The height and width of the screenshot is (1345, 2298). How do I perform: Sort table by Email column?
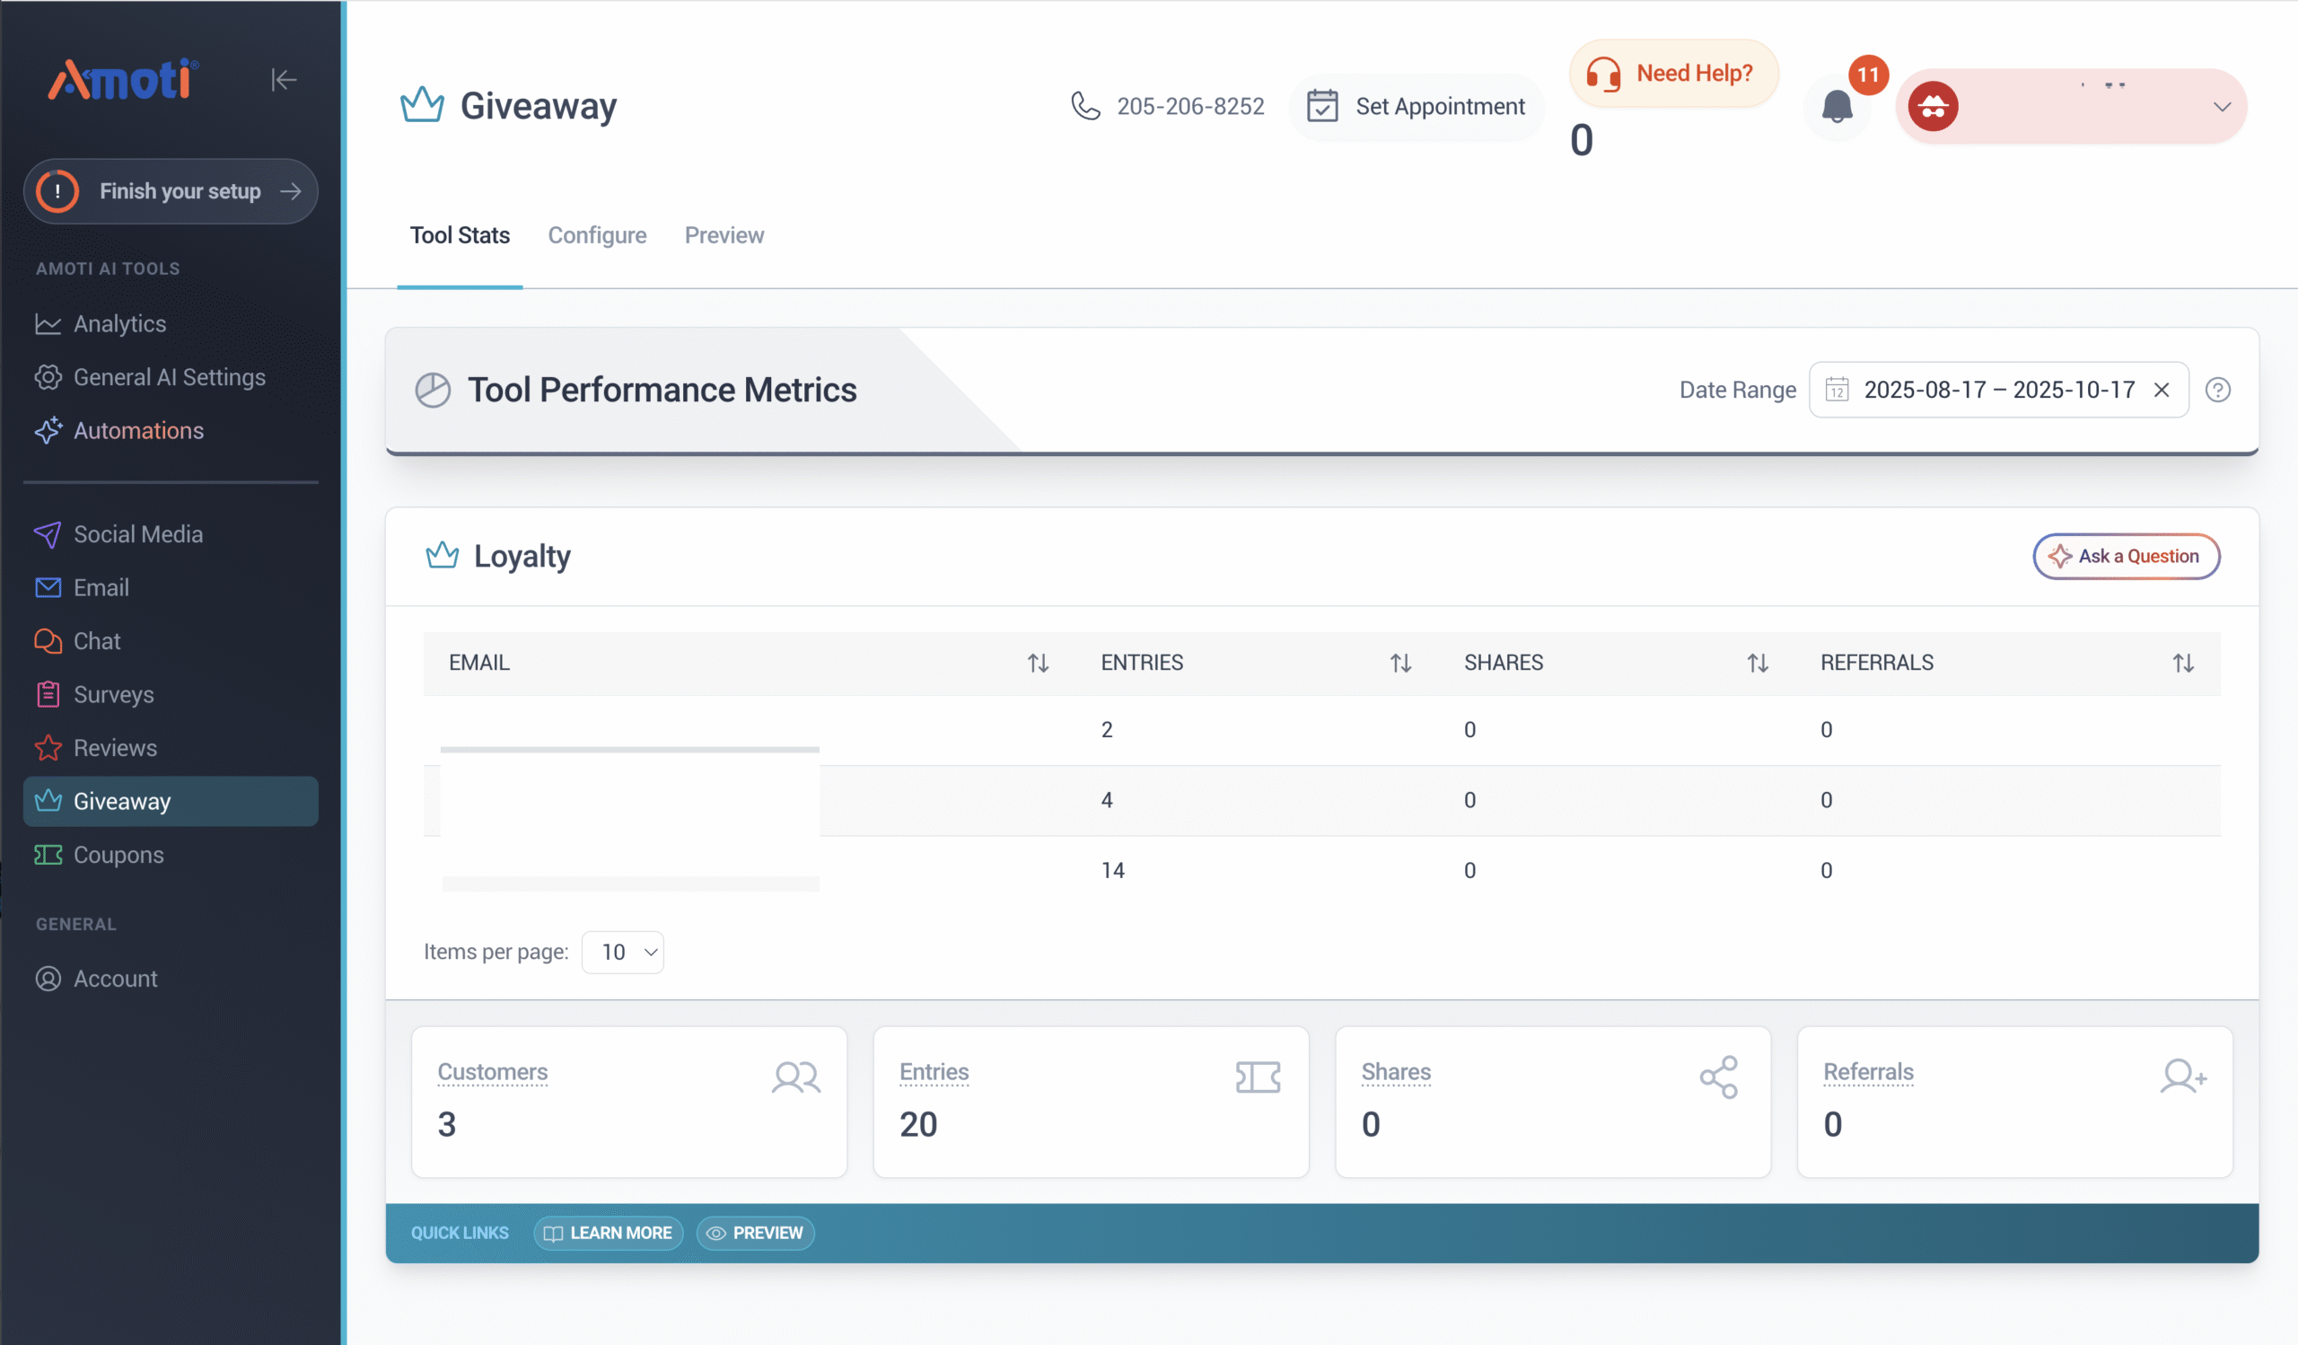(1038, 663)
